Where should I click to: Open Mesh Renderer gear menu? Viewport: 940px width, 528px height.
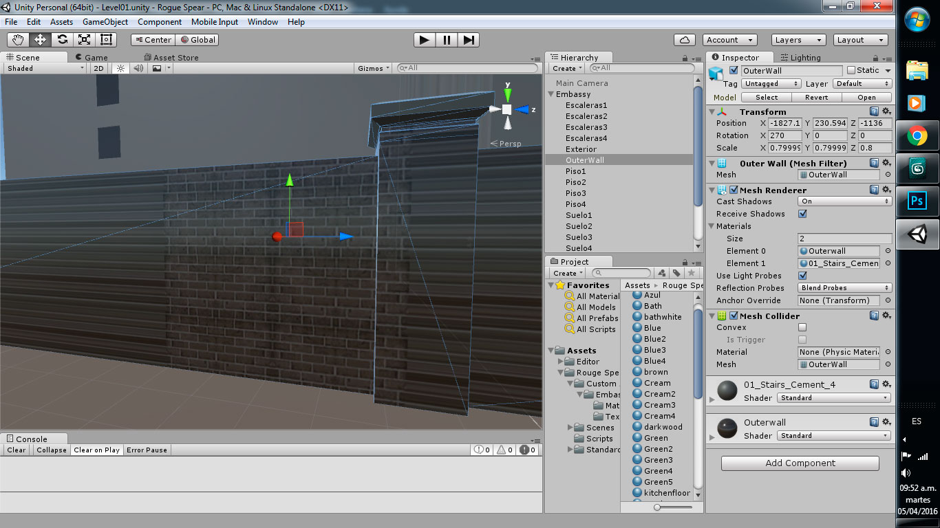886,190
